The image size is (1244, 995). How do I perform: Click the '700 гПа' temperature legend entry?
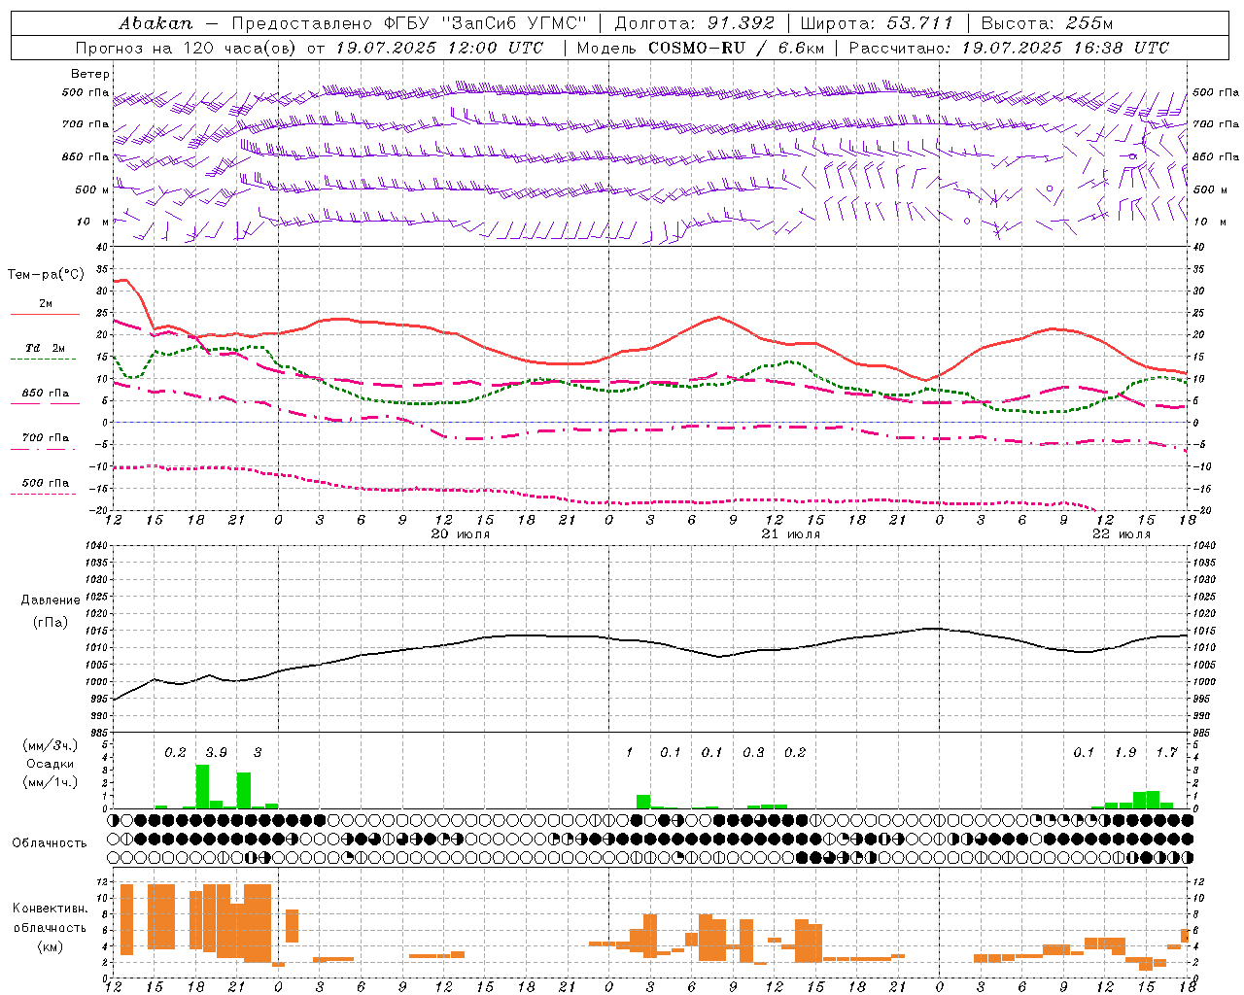[46, 438]
